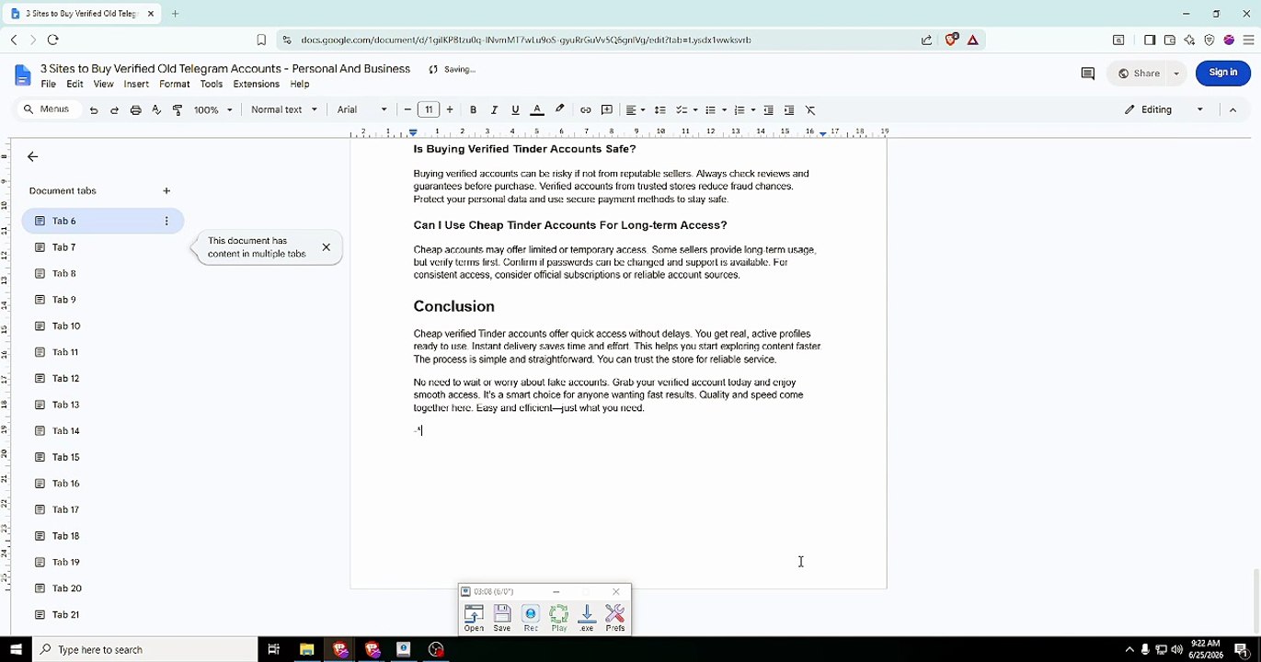Click the .exe export button in recorder

[x=587, y=618]
